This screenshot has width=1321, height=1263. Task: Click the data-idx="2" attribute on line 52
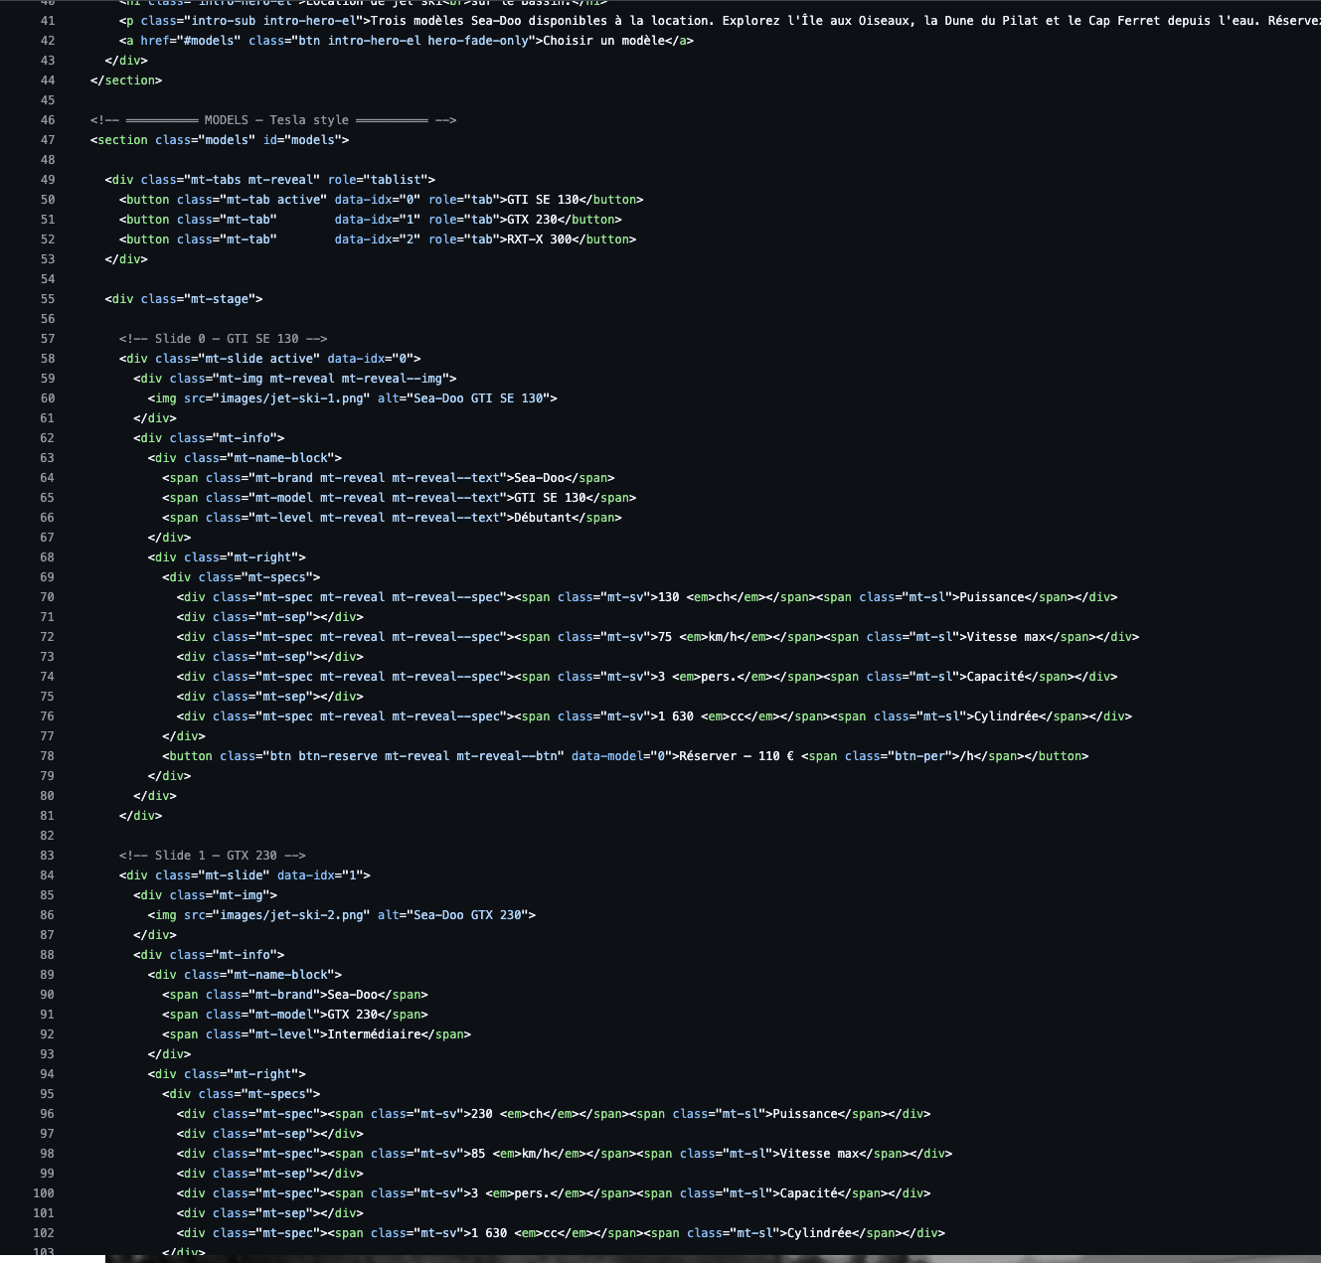tap(378, 239)
